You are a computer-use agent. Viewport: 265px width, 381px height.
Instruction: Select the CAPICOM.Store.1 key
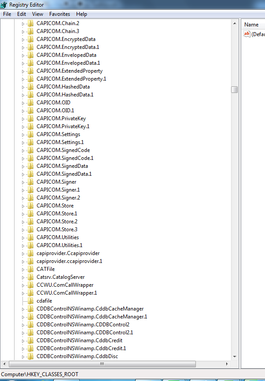pos(57,214)
